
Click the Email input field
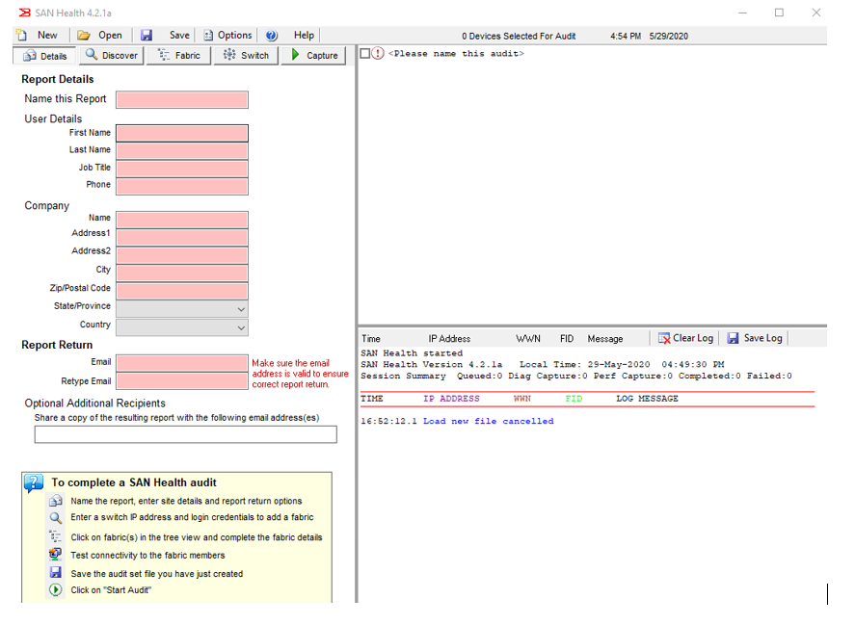[182, 363]
